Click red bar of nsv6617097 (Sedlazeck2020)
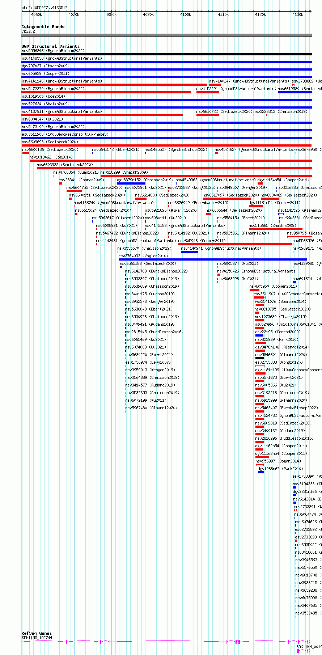Image resolution: width=322 pixels, height=655 pixels. click(x=226, y=199)
